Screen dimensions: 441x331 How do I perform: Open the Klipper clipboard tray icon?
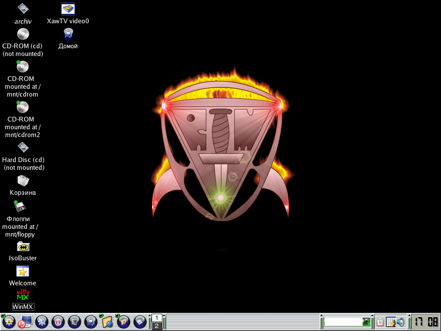[x=380, y=322]
